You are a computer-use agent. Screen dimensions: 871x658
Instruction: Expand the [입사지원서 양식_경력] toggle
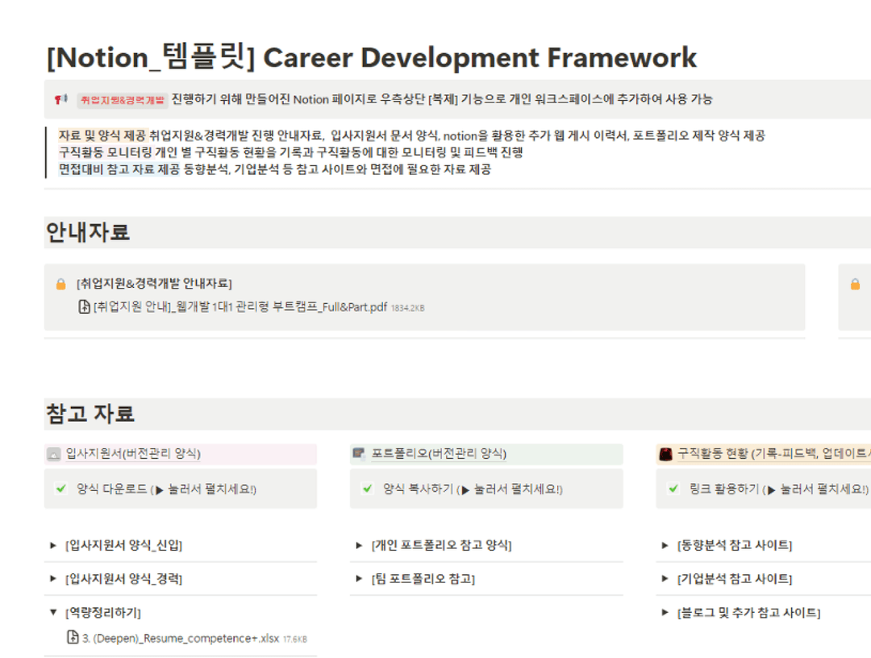[53, 579]
